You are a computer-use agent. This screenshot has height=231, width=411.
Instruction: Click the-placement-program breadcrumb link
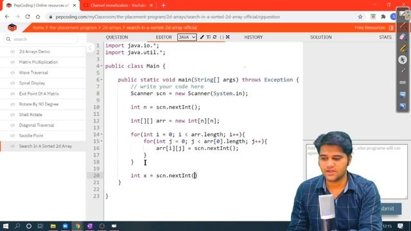point(73,28)
